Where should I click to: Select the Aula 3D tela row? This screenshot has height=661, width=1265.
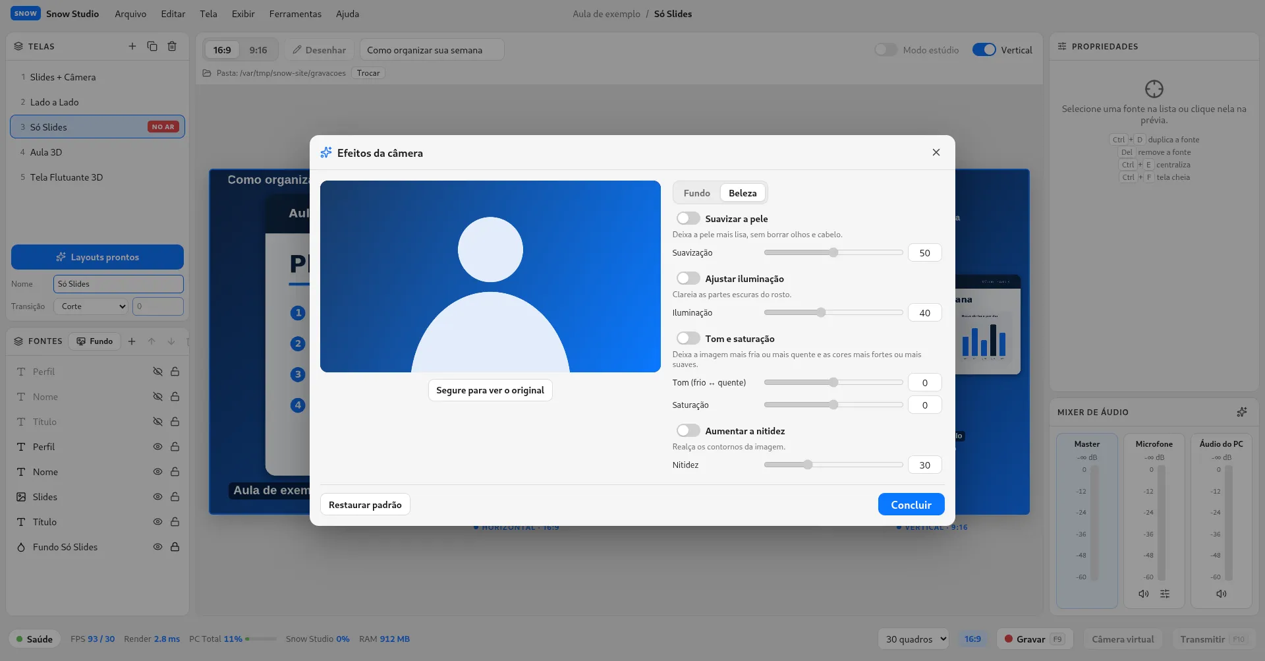point(98,152)
